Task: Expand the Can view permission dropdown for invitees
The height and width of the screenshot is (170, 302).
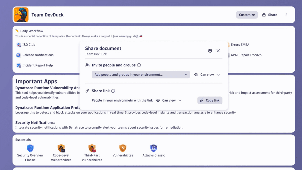Action: coord(218,74)
